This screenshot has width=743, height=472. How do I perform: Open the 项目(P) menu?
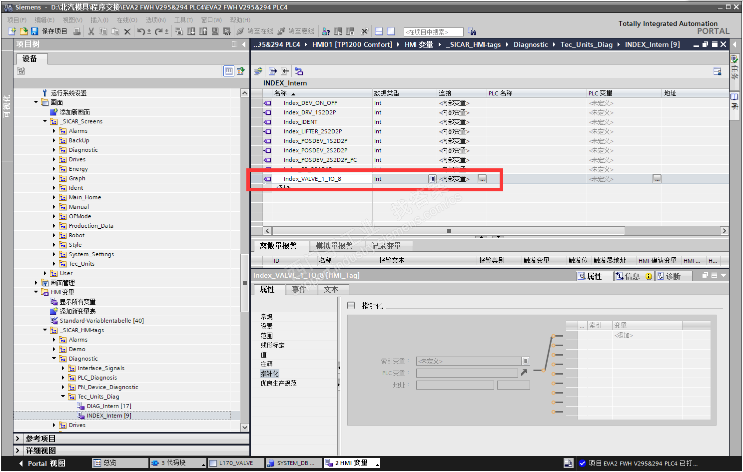[x=17, y=20]
